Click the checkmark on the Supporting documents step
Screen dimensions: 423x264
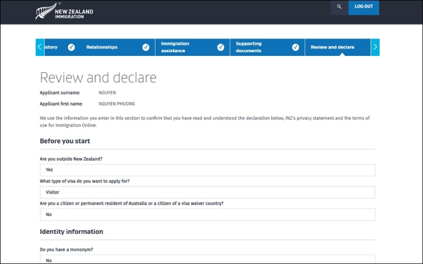(296, 47)
